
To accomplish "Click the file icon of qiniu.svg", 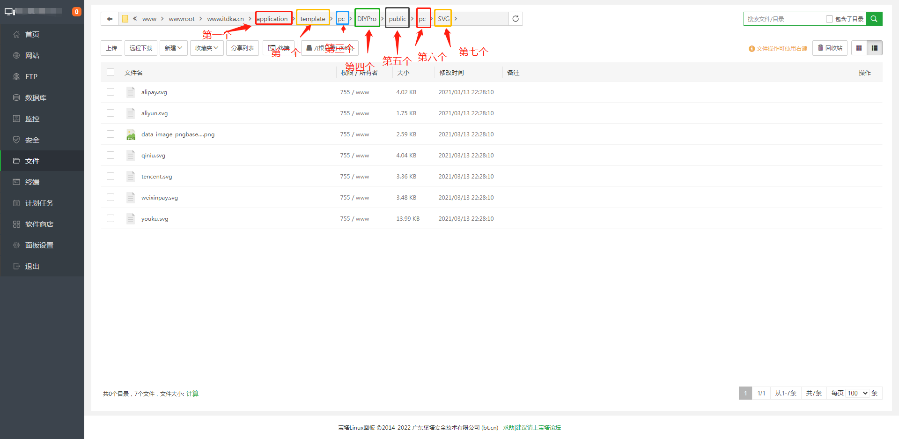I will [131, 155].
